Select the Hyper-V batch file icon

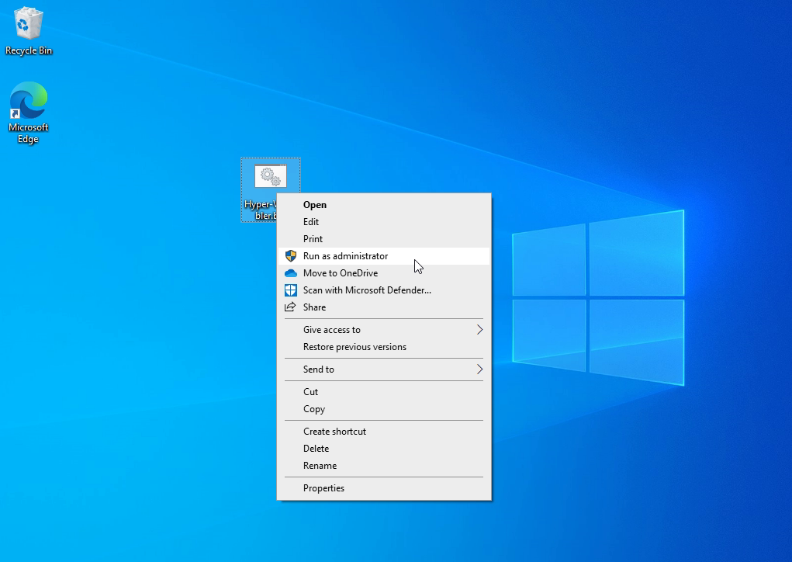coord(270,177)
